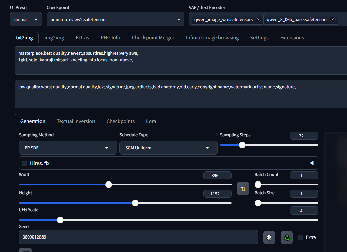Open the Lora sub-tab
This screenshot has height=252, width=347.
[151, 121]
